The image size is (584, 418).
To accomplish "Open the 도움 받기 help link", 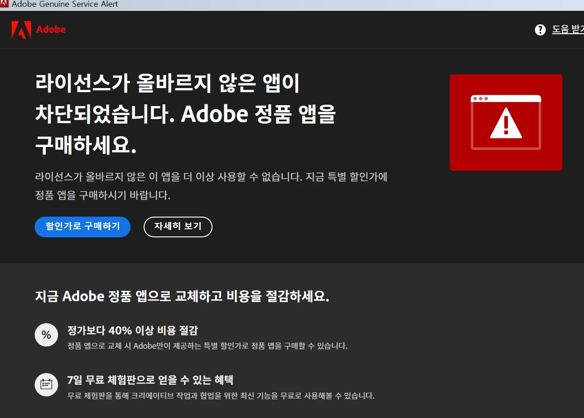I will click(568, 30).
